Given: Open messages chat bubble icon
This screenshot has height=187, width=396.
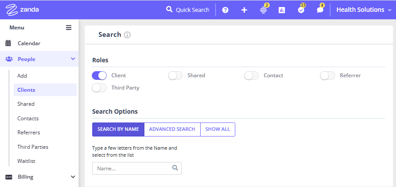Looking at the screenshot, I should [x=320, y=10].
